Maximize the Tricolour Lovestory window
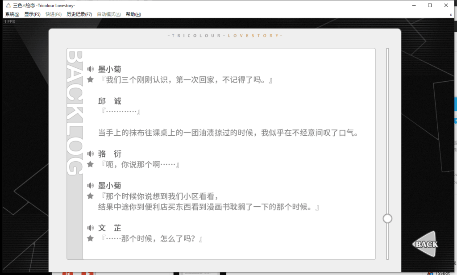457x275 pixels. [x=430, y=5]
